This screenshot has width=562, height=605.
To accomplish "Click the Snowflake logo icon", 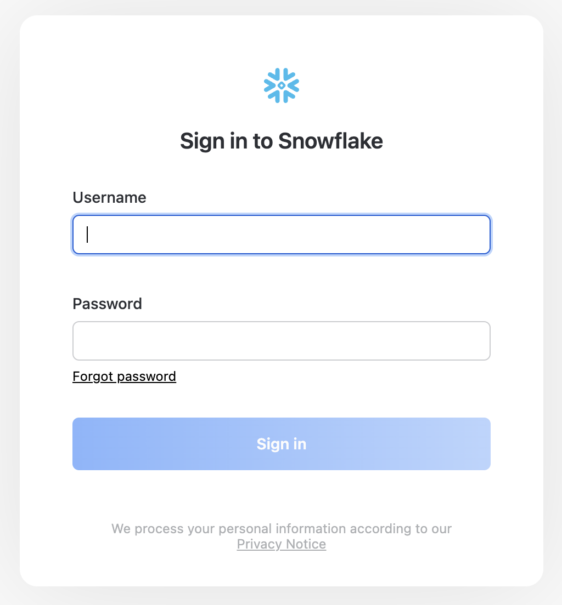I will pos(281,85).
